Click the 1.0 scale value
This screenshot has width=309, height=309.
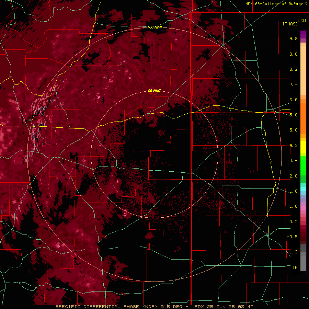coord(294,206)
